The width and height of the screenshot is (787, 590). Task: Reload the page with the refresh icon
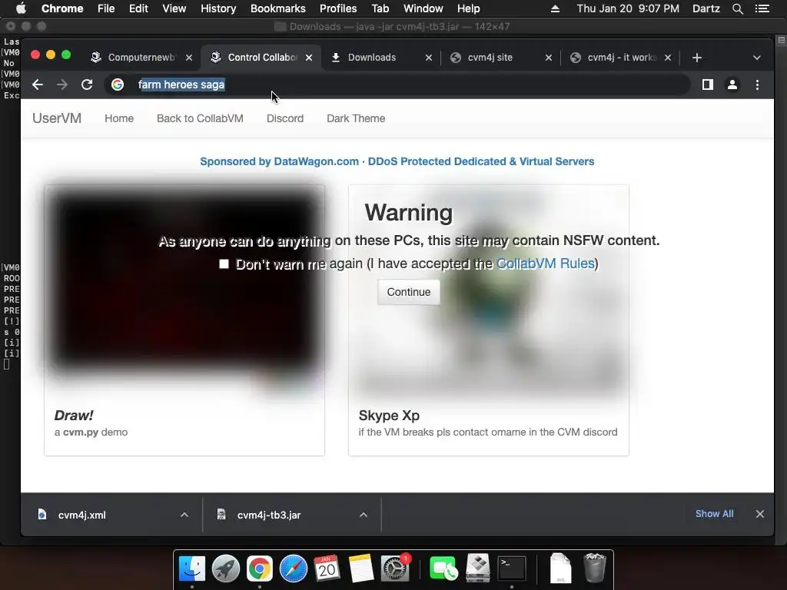tap(87, 85)
